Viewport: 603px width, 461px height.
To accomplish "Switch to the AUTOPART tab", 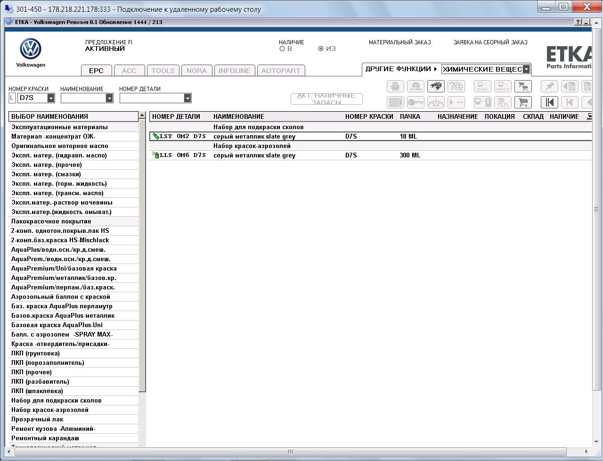I will tap(281, 71).
